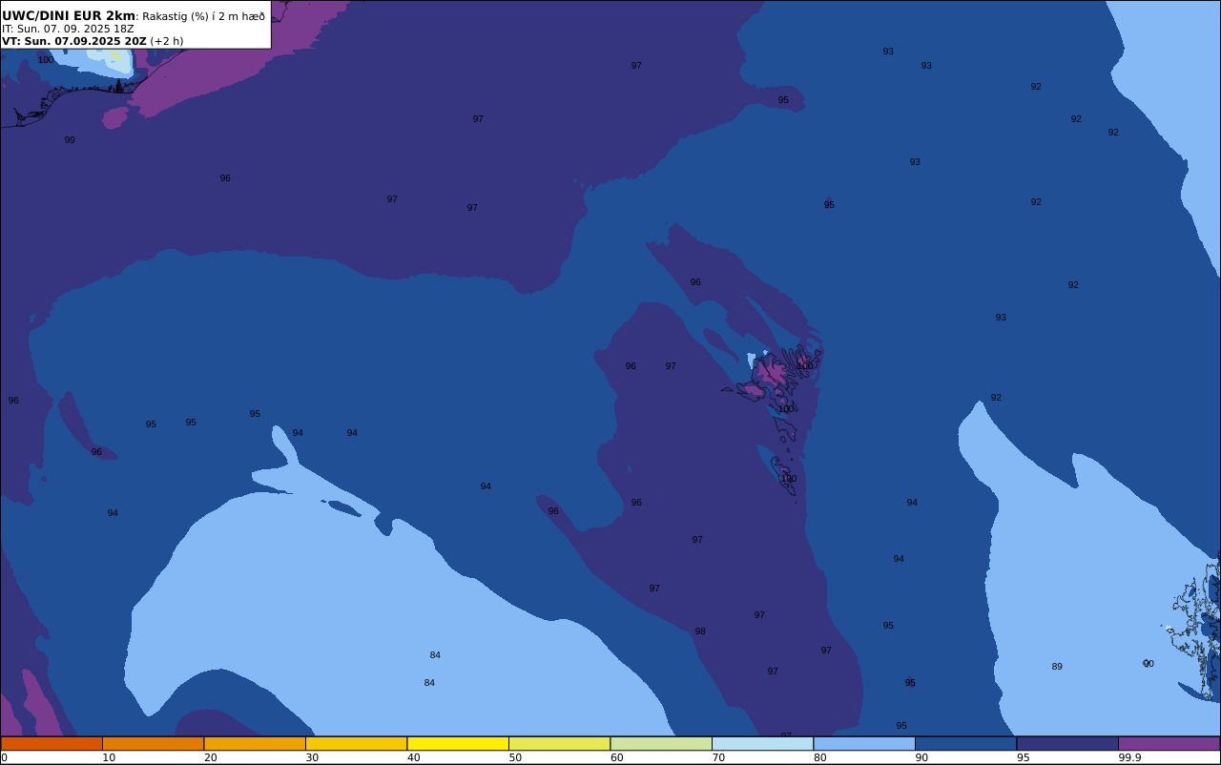
Task: Click the "98" humidity value on the map
Action: (700, 631)
